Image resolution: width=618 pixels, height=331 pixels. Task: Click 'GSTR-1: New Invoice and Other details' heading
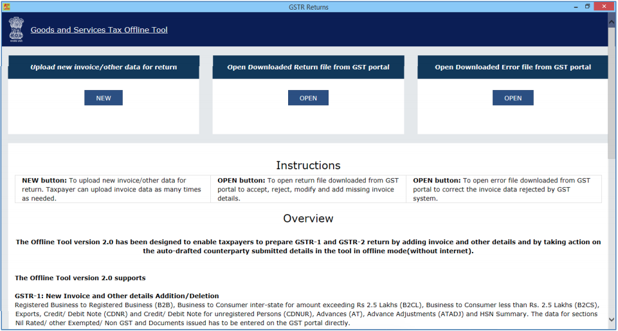coord(117,296)
